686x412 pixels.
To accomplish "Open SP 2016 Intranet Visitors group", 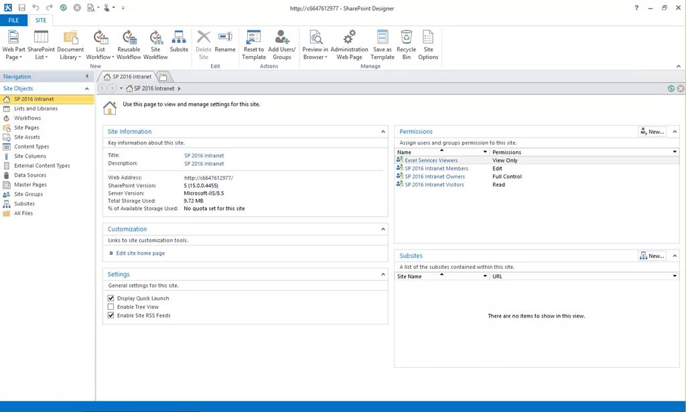I will 434,185.
